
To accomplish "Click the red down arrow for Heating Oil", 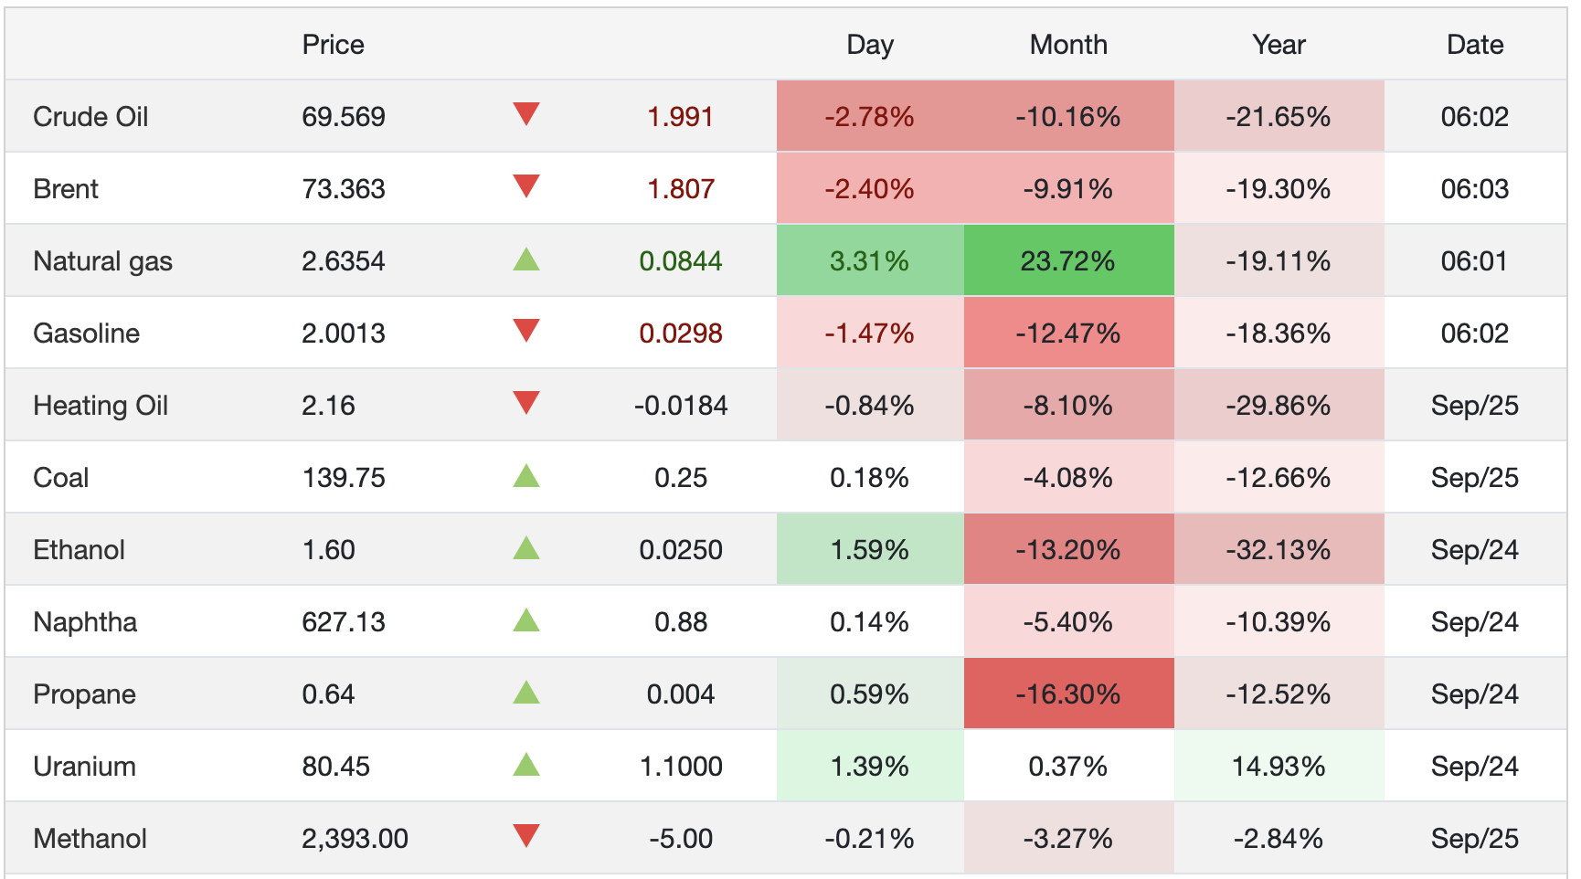I will point(526,403).
